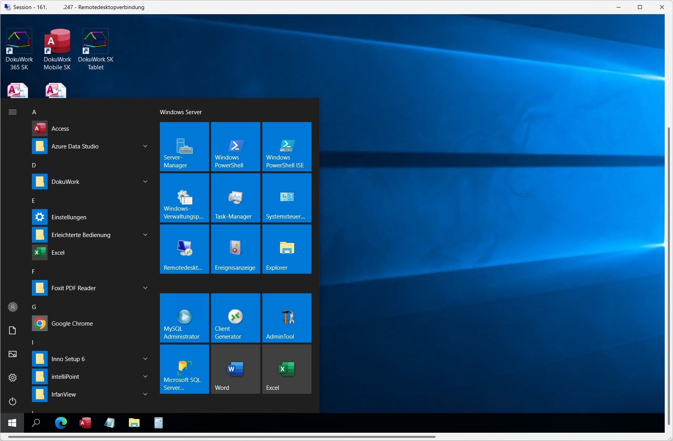Viewport: 673px width, 441px height.
Task: Open the Task-Manager tile
Action: (x=235, y=198)
